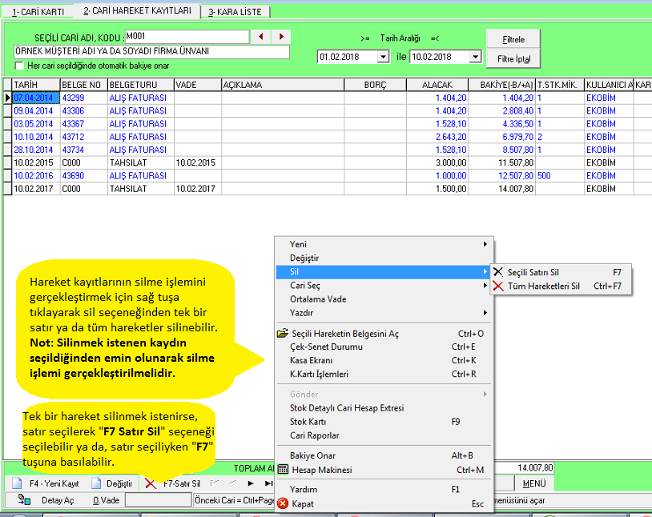Screen dimensions: 652x517
Task: Choose K.Kartı İşlemleri menu item
Action: coord(383,374)
